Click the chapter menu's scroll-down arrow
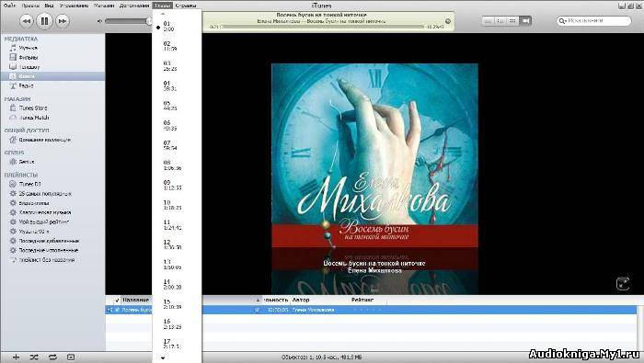 tap(163, 358)
